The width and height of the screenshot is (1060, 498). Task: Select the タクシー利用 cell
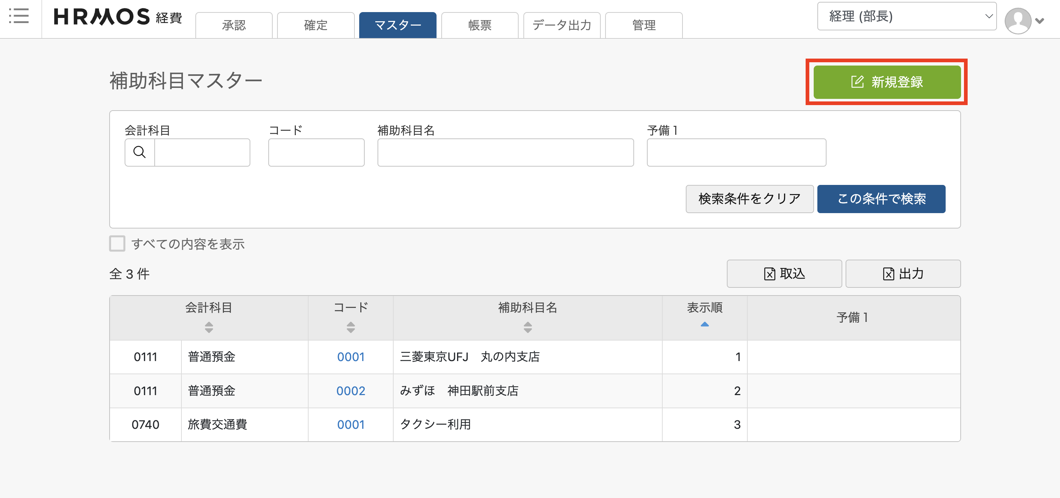(x=527, y=424)
